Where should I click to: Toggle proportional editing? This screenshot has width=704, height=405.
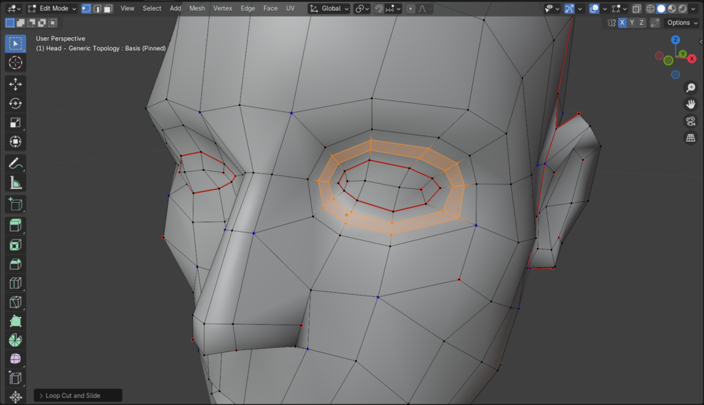click(x=410, y=8)
